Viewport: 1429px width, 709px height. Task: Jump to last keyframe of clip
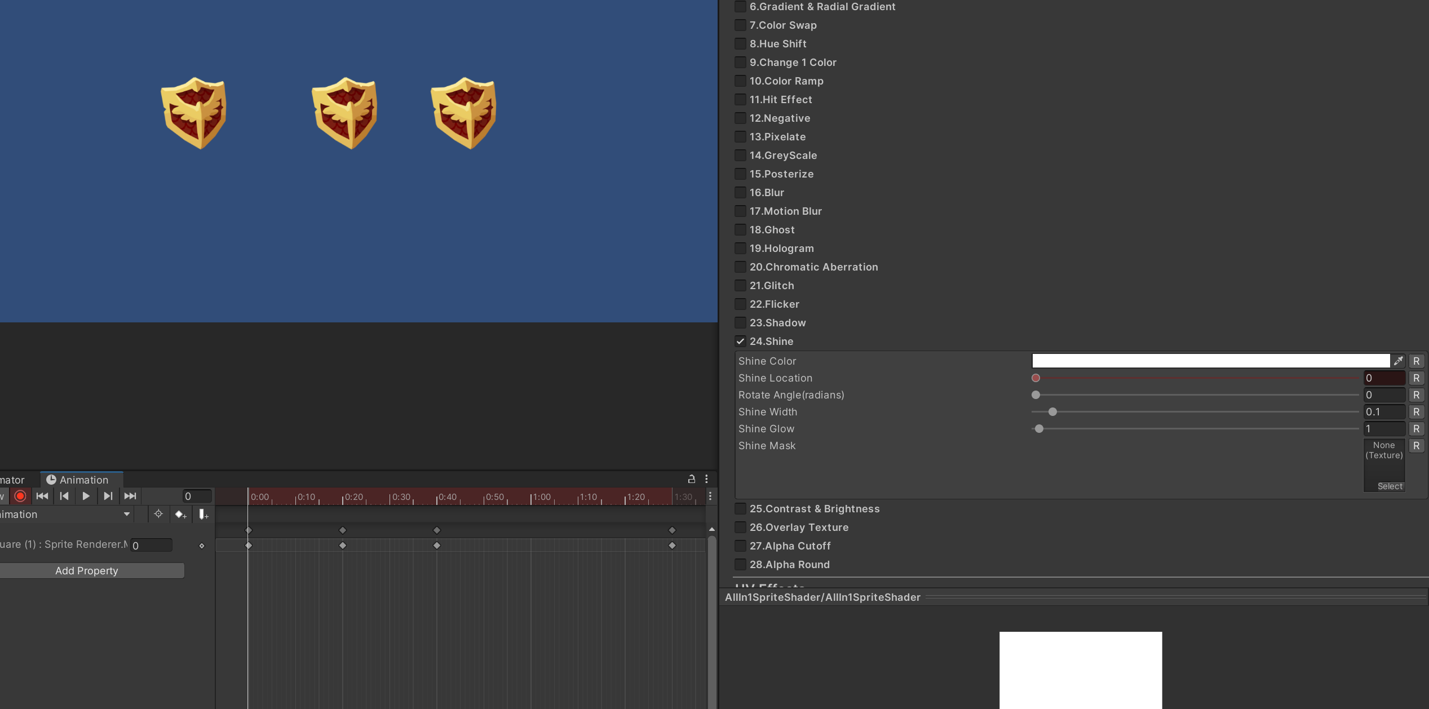(x=130, y=496)
